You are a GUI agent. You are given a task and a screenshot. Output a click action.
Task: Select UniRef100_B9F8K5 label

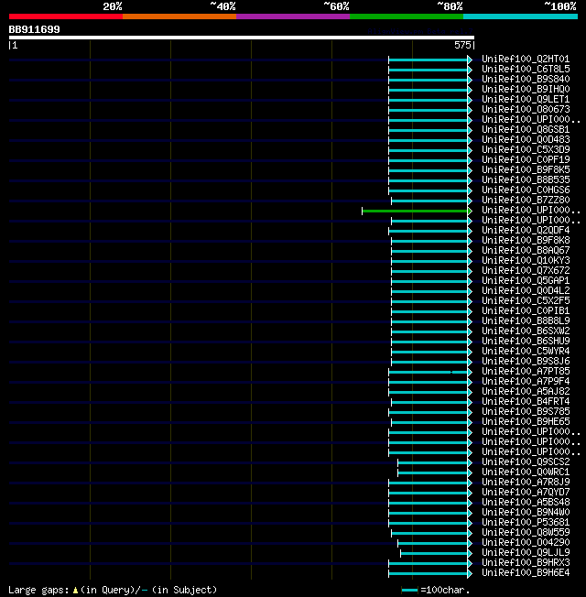tap(526, 169)
